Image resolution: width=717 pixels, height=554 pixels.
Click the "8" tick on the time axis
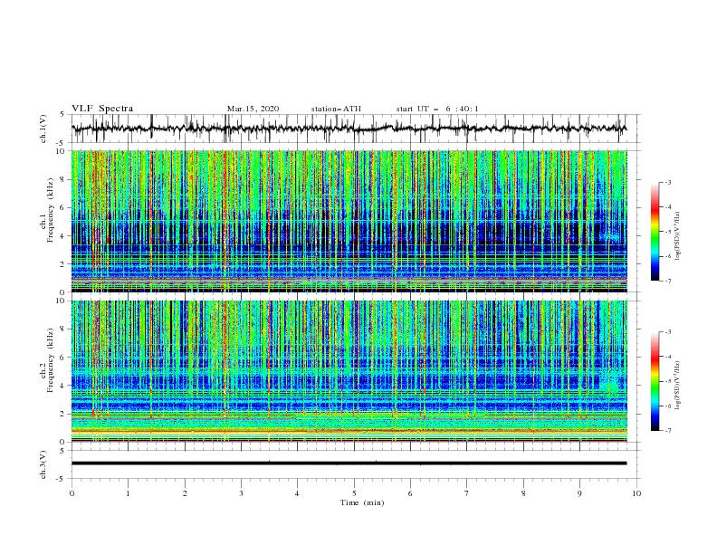523,493
